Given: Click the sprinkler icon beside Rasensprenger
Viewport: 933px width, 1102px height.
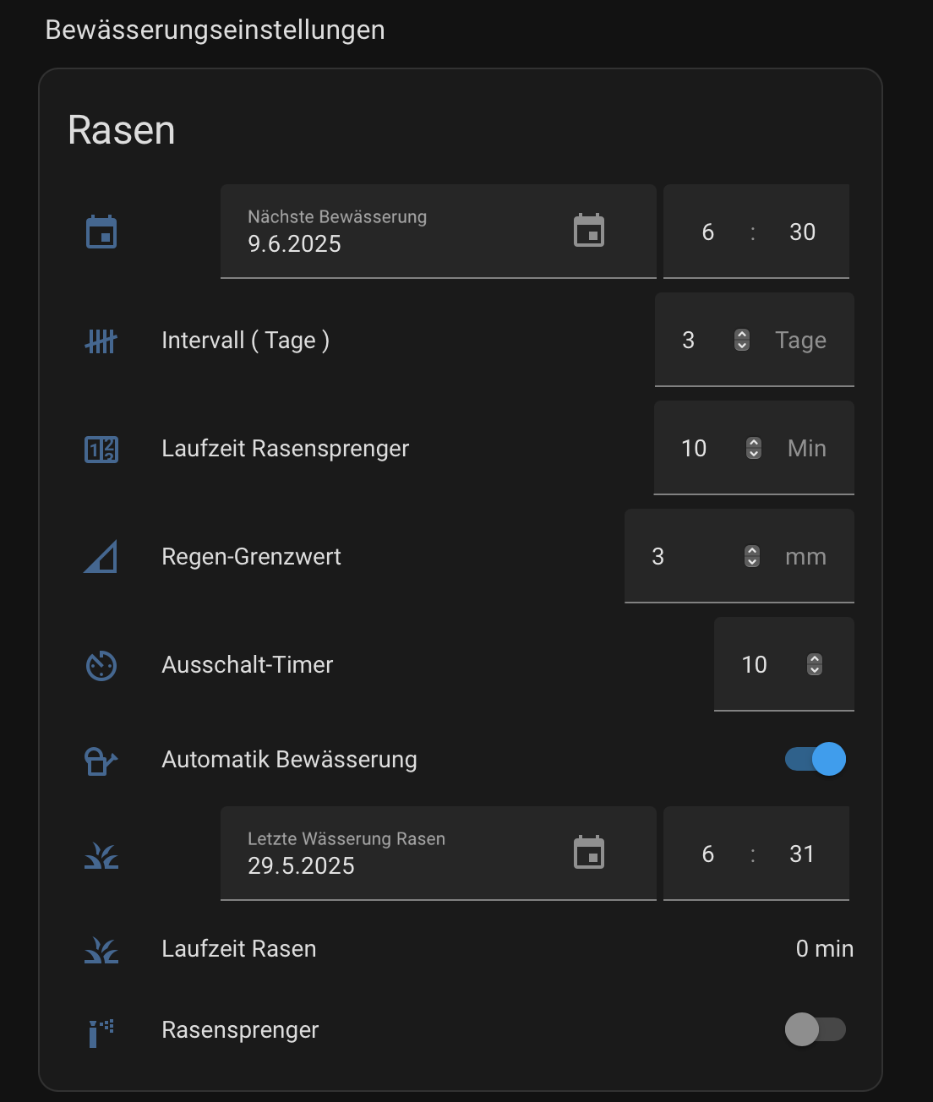Looking at the screenshot, I should (x=101, y=1032).
